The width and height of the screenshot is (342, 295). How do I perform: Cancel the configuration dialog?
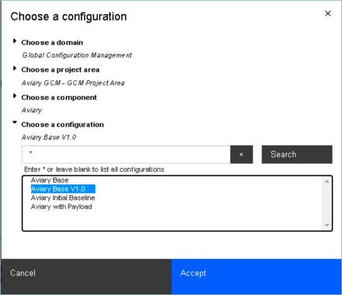[x=86, y=277]
